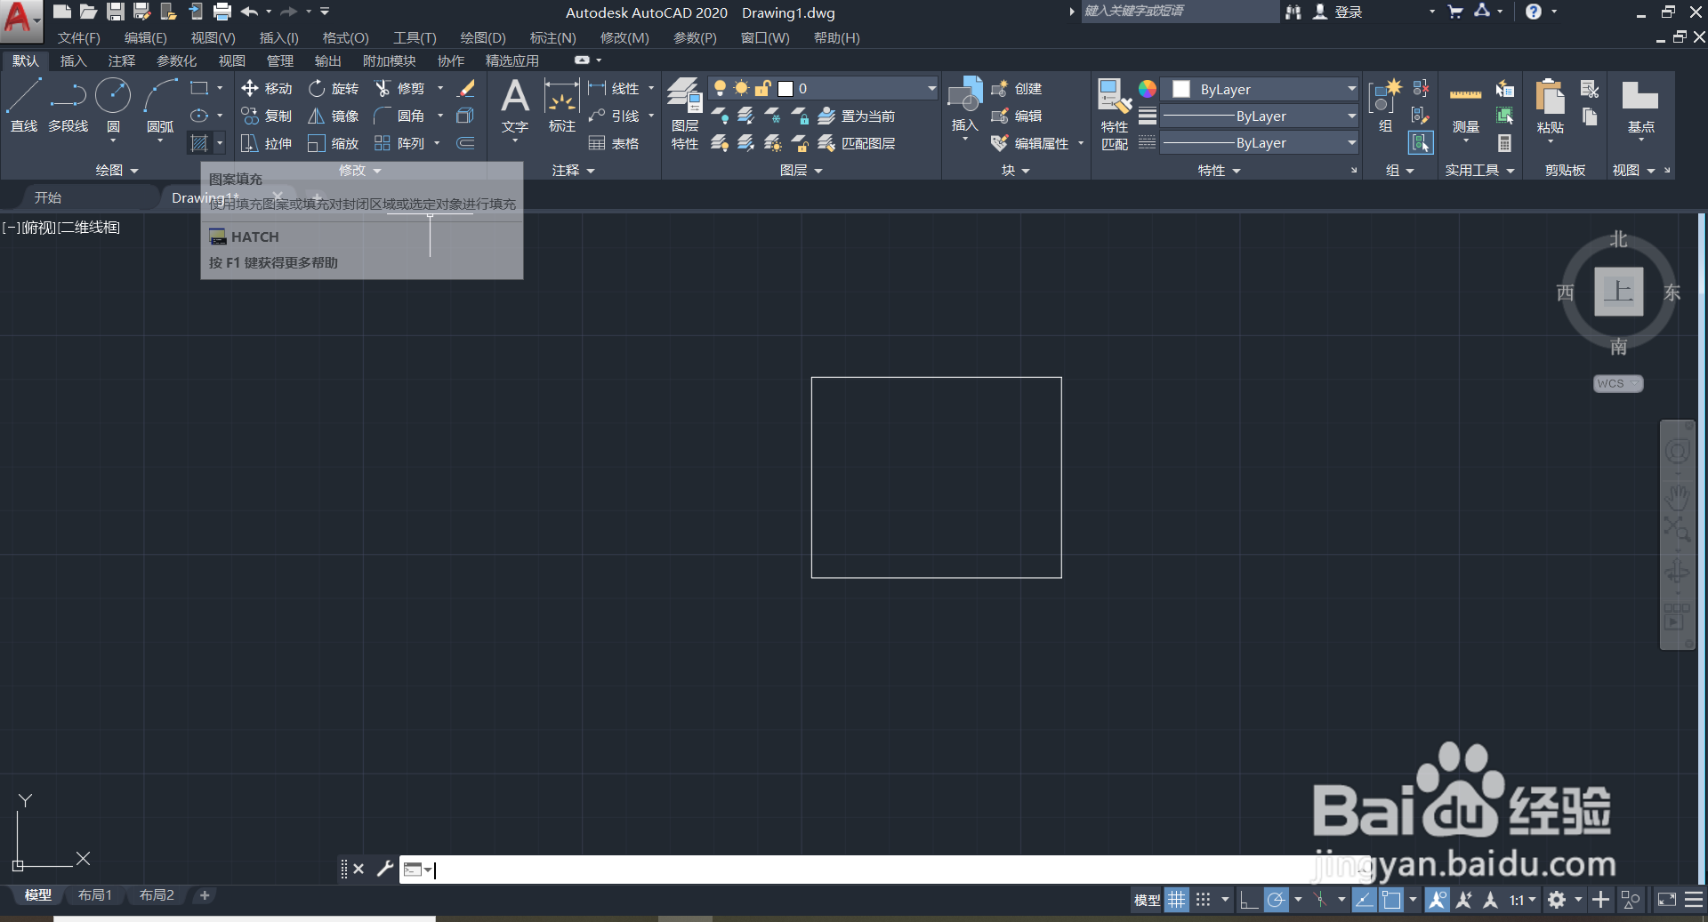Click the Measure (测量) tool
The height and width of the screenshot is (922, 1708).
click(1466, 105)
